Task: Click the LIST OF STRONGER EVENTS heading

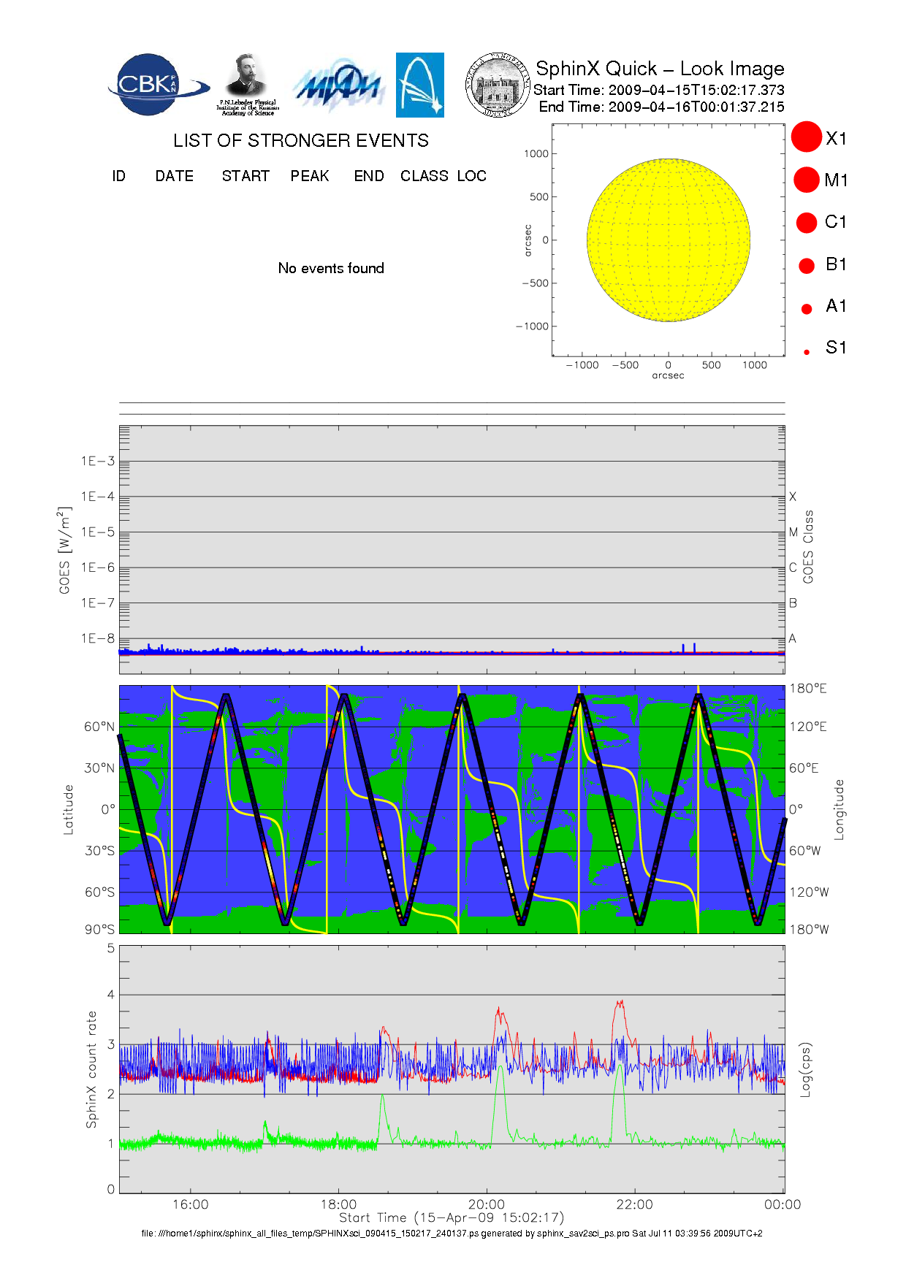Action: [300, 140]
